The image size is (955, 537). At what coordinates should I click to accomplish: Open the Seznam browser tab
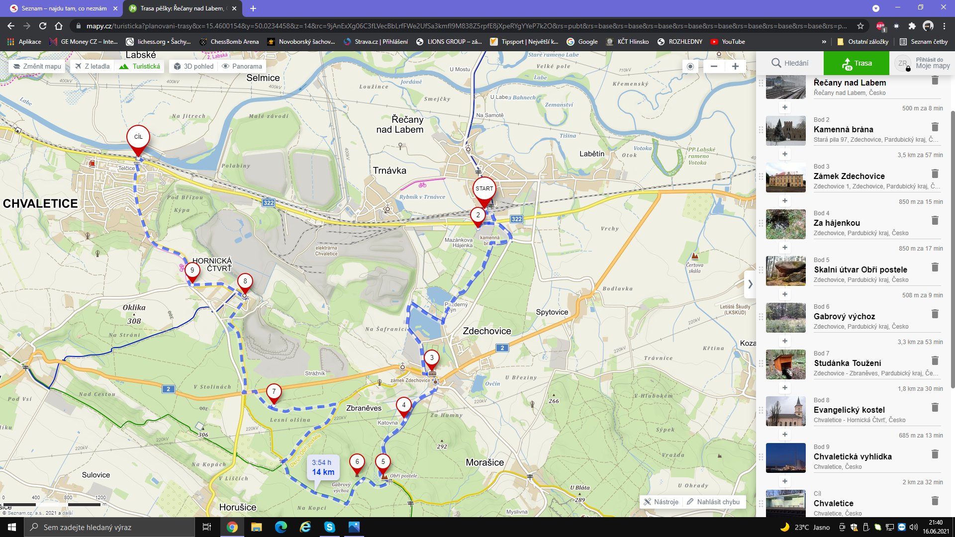(x=64, y=8)
